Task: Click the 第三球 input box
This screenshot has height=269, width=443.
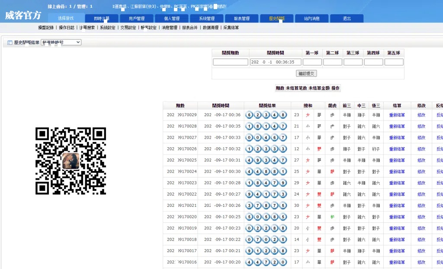Action: 353,62
